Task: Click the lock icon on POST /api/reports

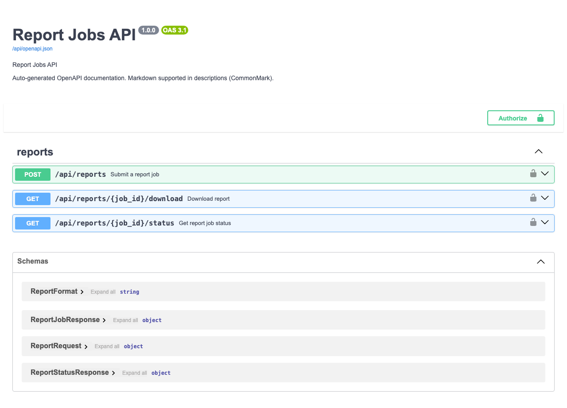Action: pyautogui.click(x=533, y=174)
